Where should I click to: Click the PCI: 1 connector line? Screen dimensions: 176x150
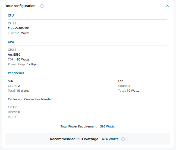coord(12,117)
